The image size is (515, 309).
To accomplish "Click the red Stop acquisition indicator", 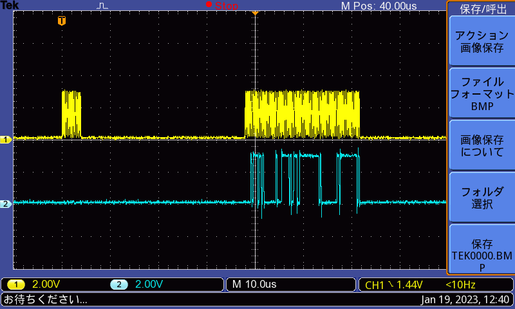I will [222, 5].
